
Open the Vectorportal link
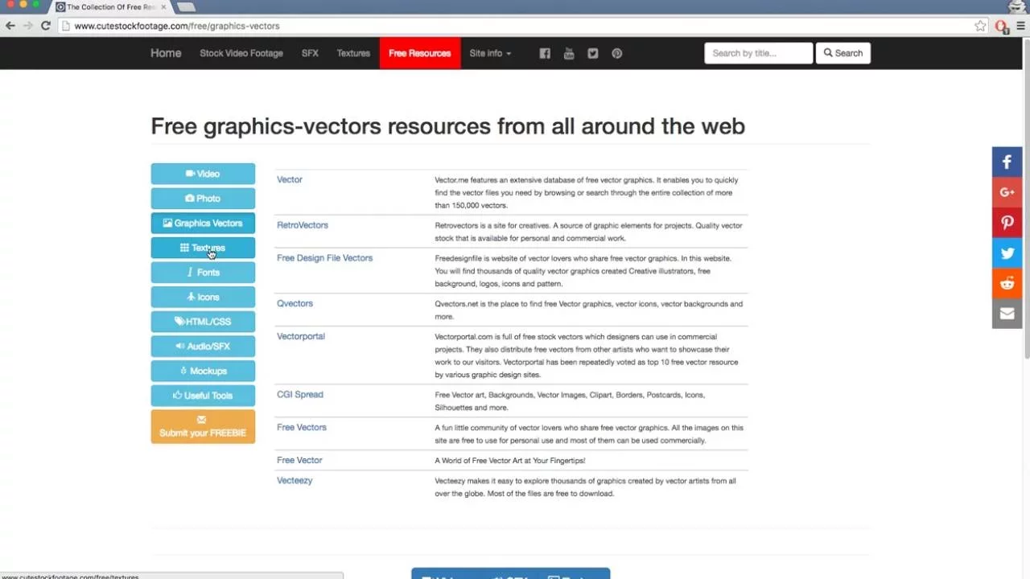click(x=301, y=336)
